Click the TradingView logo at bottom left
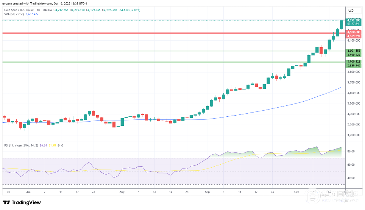365x210 pixels. pos(22,202)
